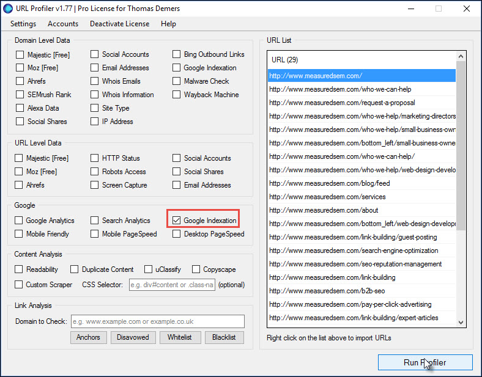Check the HTTP Status option

[x=94, y=158]
